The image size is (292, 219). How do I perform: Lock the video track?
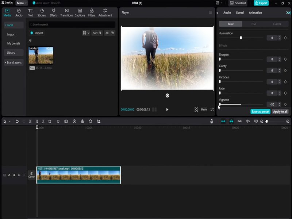[9, 175]
